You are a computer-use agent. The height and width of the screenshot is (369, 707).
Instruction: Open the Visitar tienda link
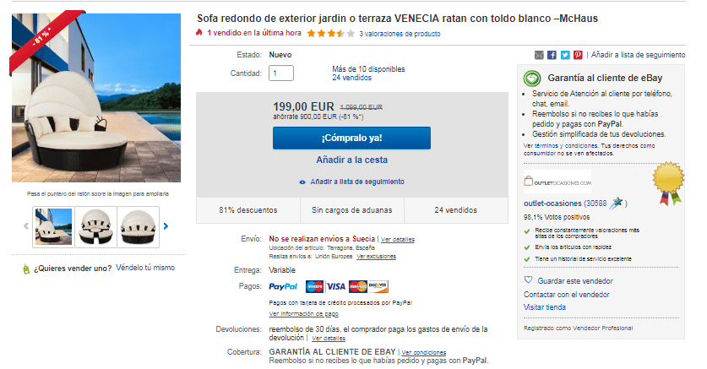click(545, 307)
